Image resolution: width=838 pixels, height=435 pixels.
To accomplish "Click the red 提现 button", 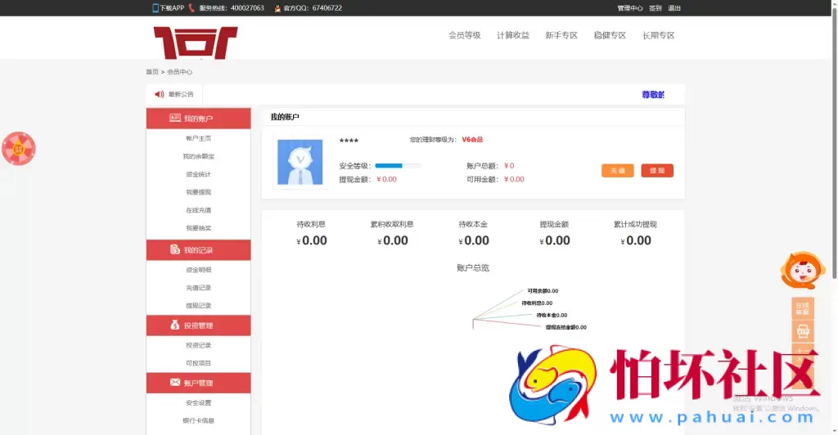I will pos(657,170).
